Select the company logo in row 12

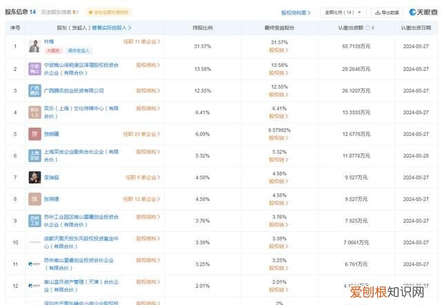pyautogui.click(x=35, y=286)
